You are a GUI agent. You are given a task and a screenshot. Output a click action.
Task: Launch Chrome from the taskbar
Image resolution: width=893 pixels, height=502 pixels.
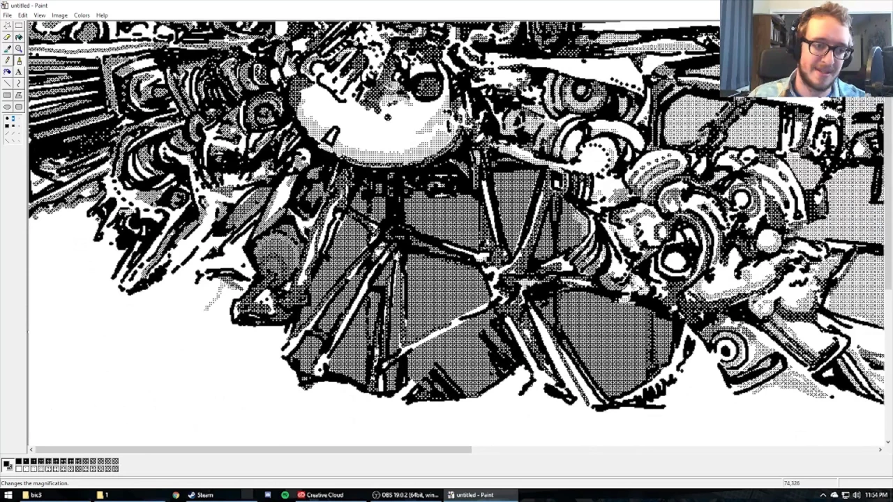[x=176, y=495]
